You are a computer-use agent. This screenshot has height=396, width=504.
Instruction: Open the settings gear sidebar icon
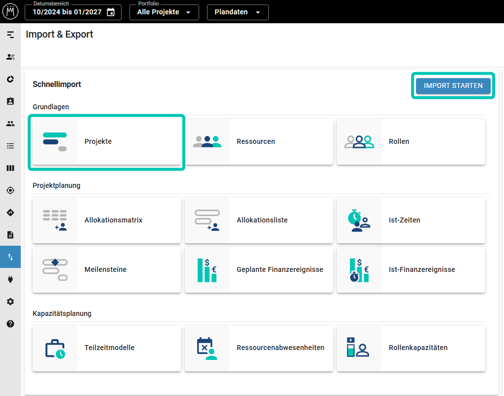tap(10, 302)
